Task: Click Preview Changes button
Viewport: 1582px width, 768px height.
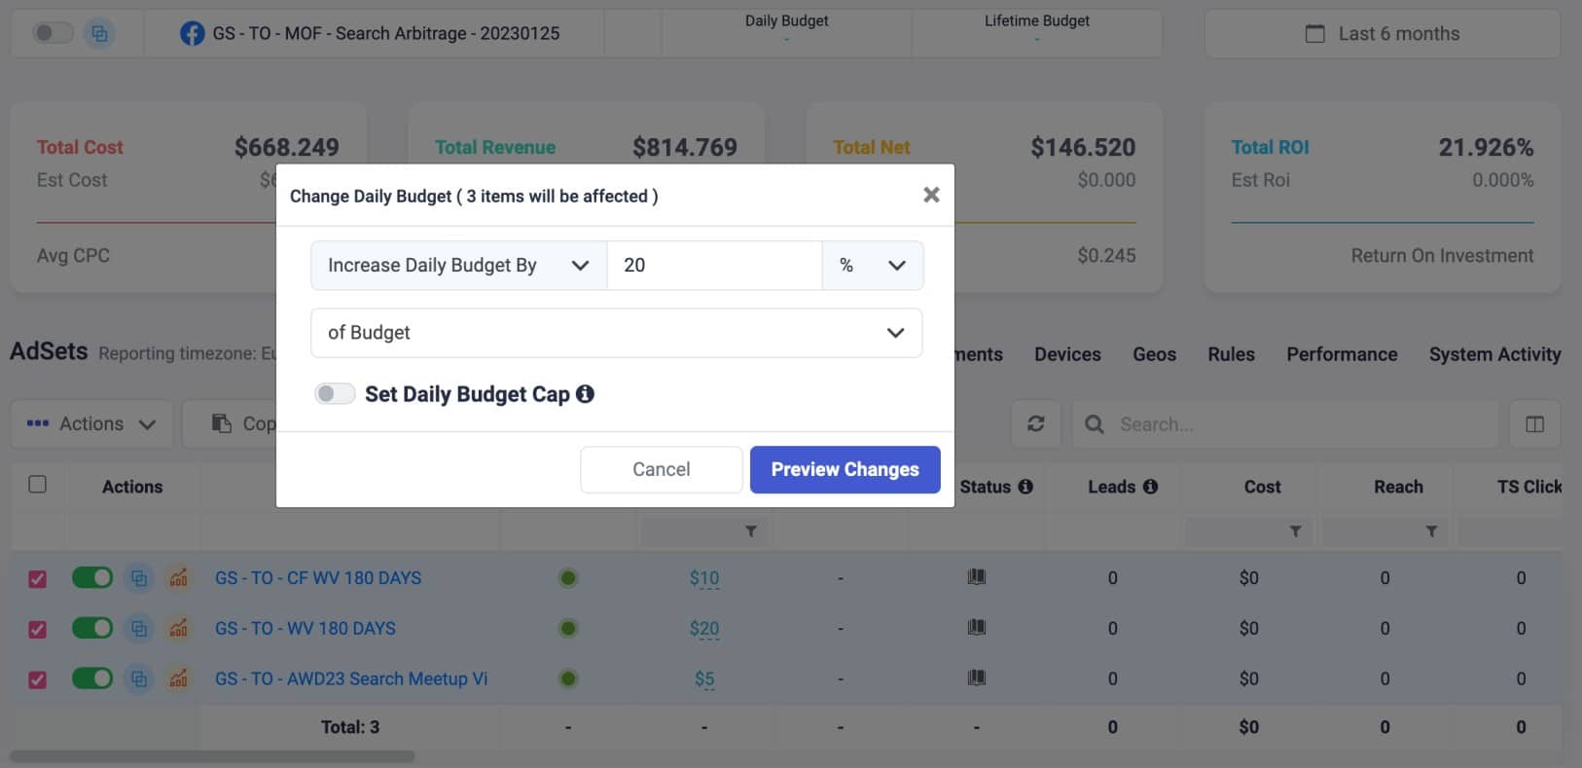Action: pos(845,469)
